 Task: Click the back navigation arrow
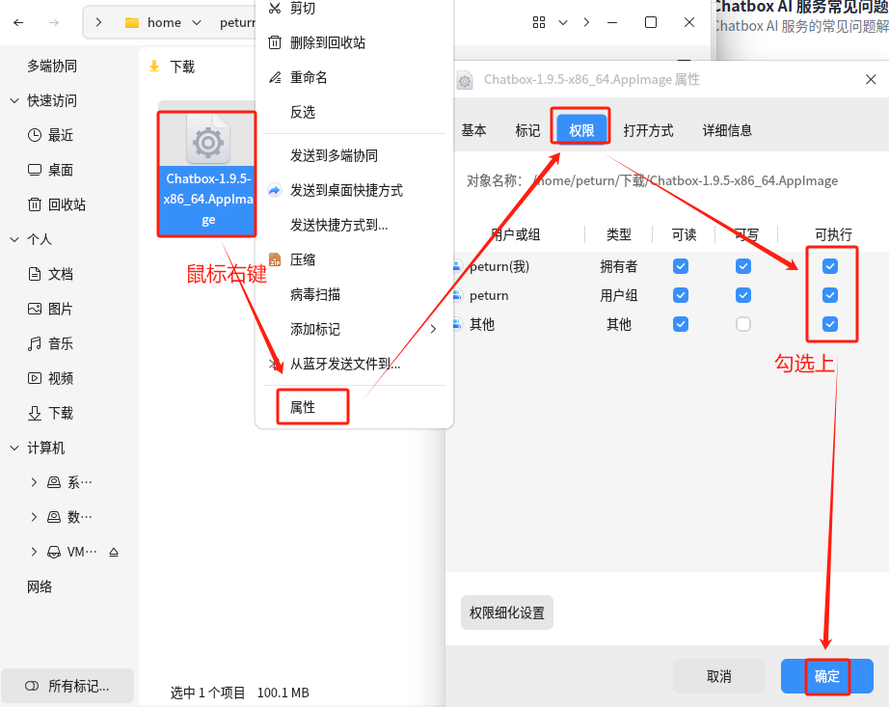20,22
